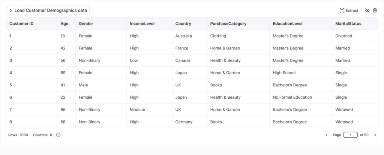Click the EducationLevel column header
Image resolution: width=384 pixels, height=155 pixels.
288,24
